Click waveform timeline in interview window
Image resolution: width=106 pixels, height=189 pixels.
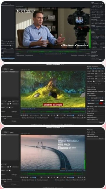coord(53,52)
